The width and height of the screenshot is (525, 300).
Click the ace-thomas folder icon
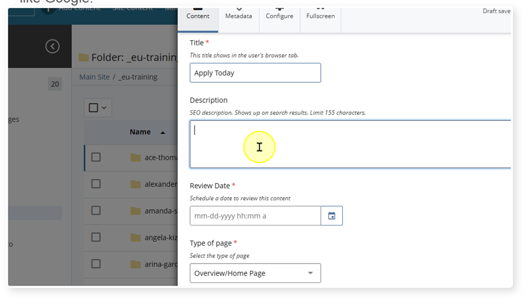(135, 157)
